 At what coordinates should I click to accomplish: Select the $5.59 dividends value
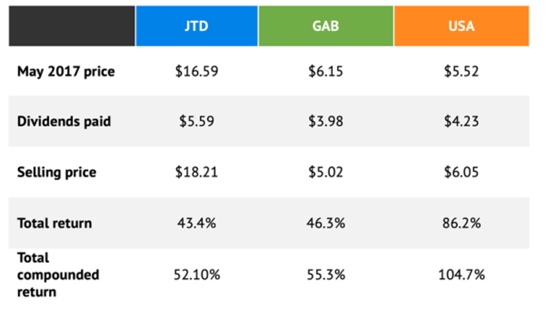pos(196,122)
